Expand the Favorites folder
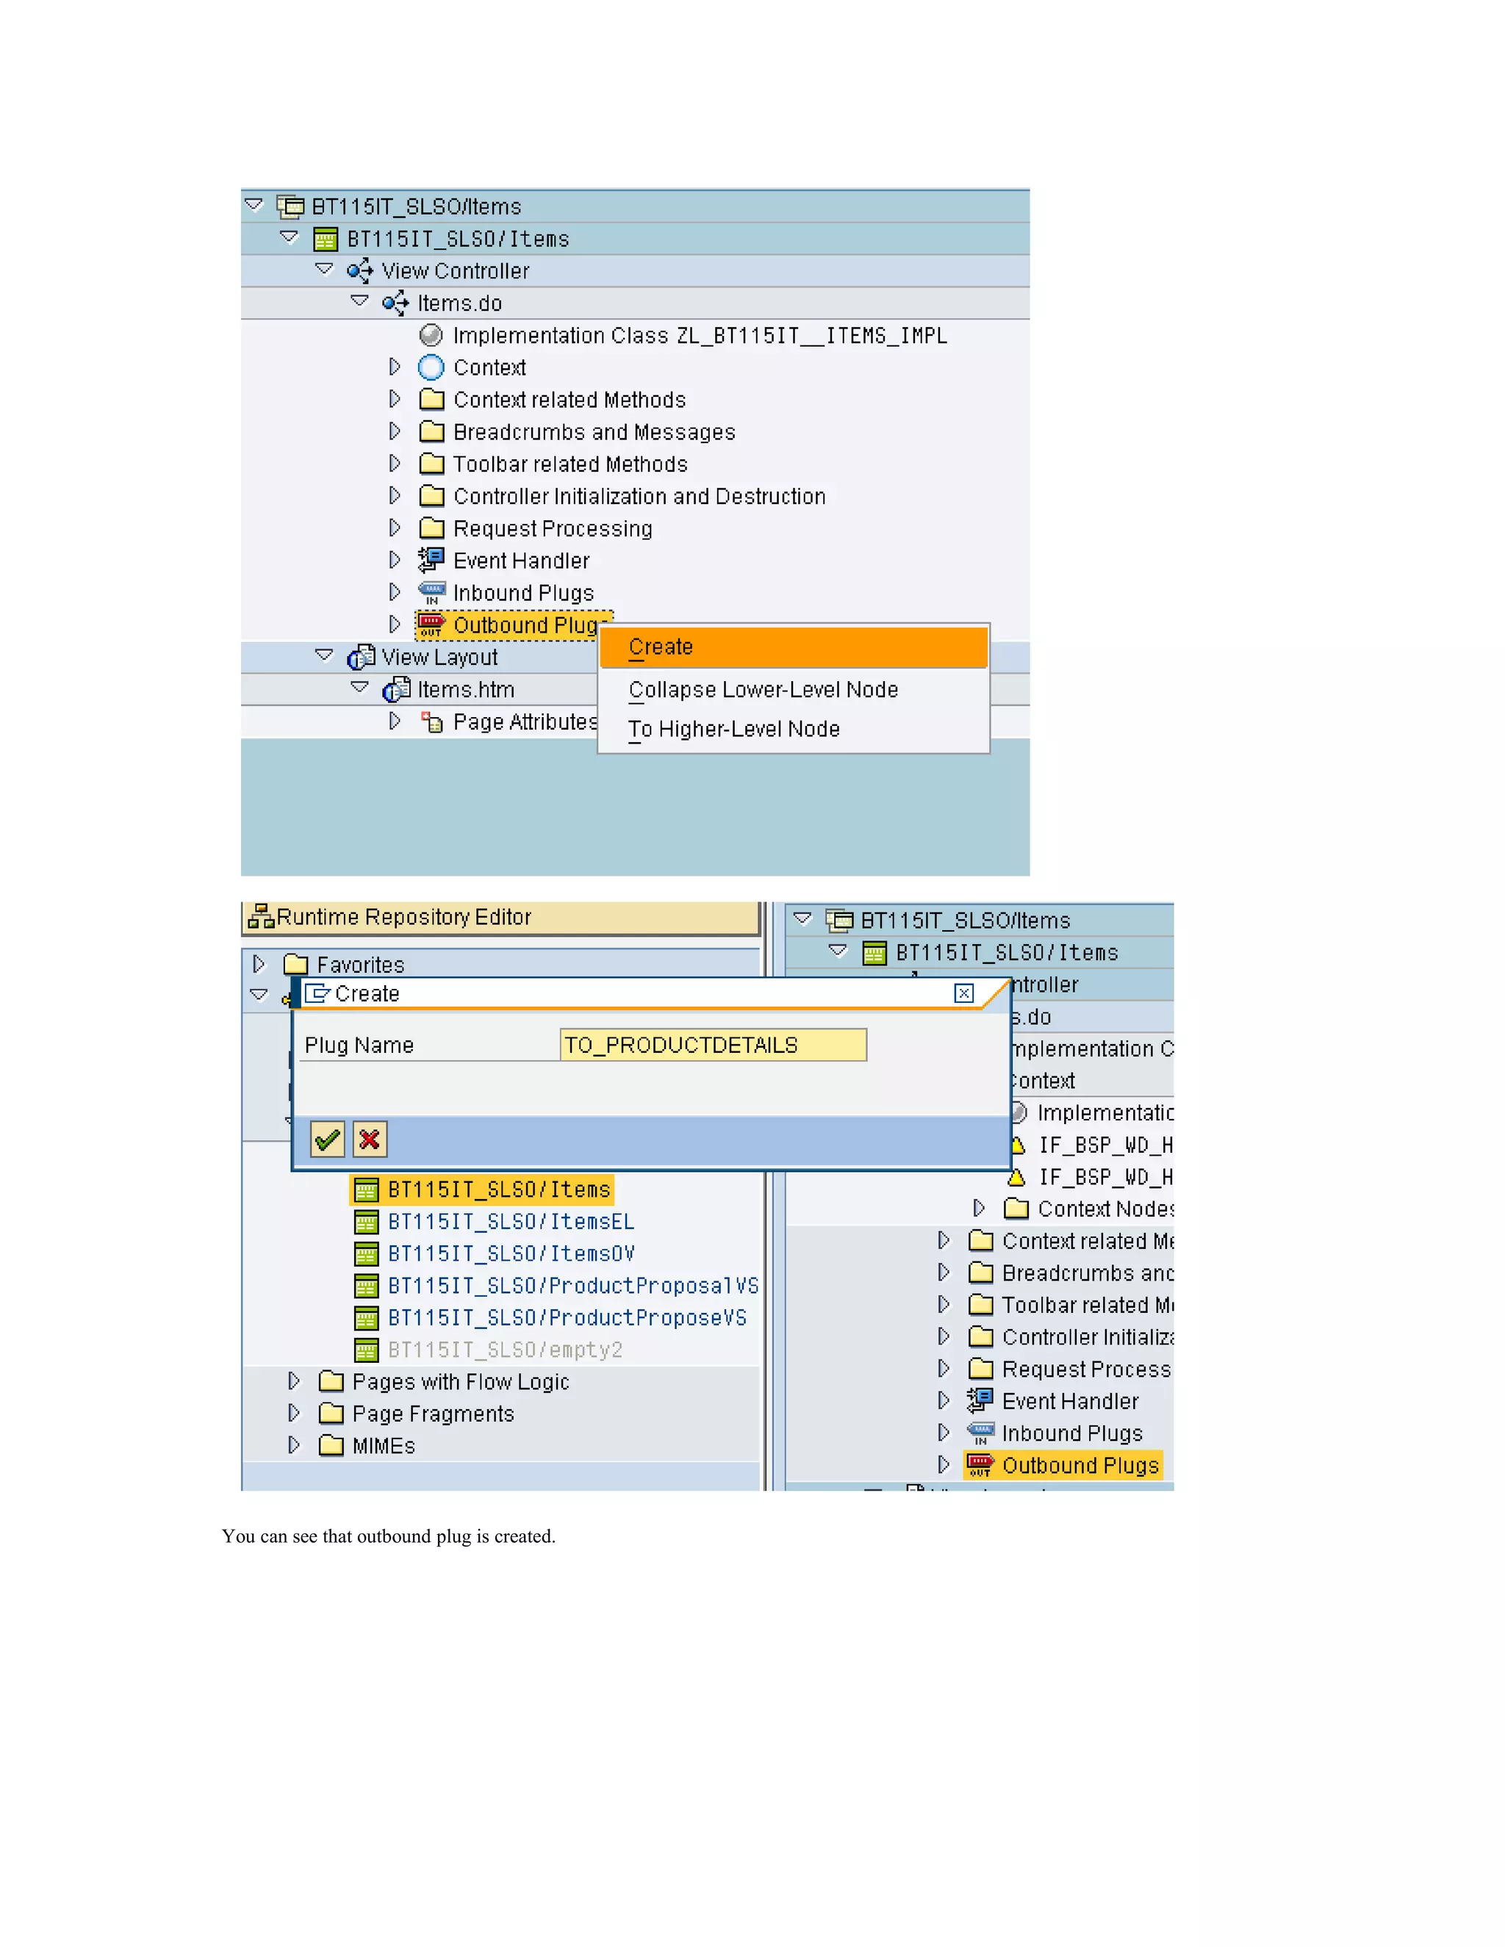 click(x=259, y=964)
